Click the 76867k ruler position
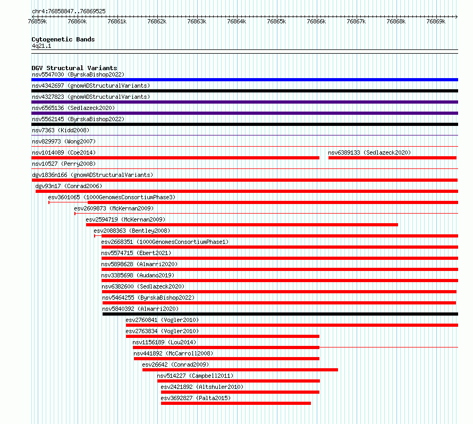This screenshot has width=473, height=424. 356,21
